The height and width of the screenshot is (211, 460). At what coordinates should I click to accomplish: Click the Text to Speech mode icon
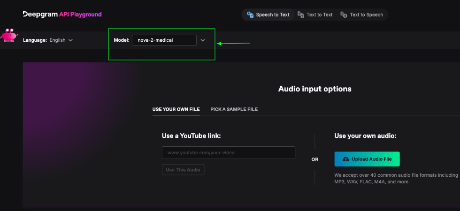(x=344, y=15)
